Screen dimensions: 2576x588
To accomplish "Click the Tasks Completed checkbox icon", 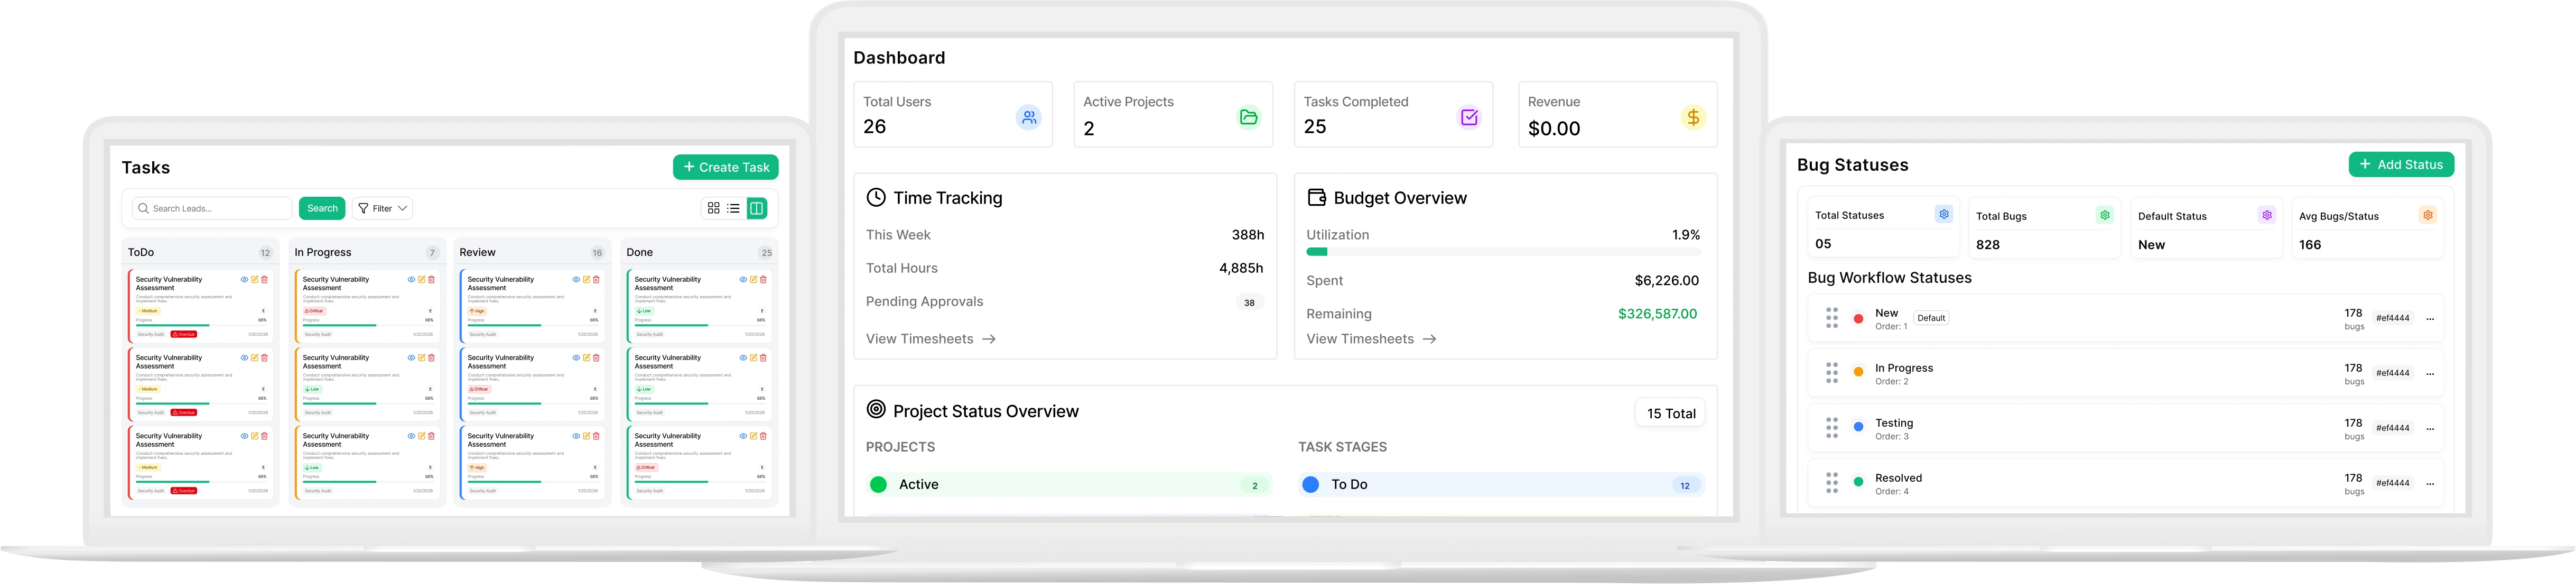I will [1468, 117].
